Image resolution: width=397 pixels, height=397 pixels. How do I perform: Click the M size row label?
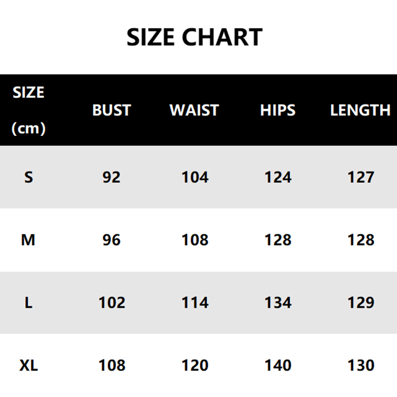tap(28, 240)
